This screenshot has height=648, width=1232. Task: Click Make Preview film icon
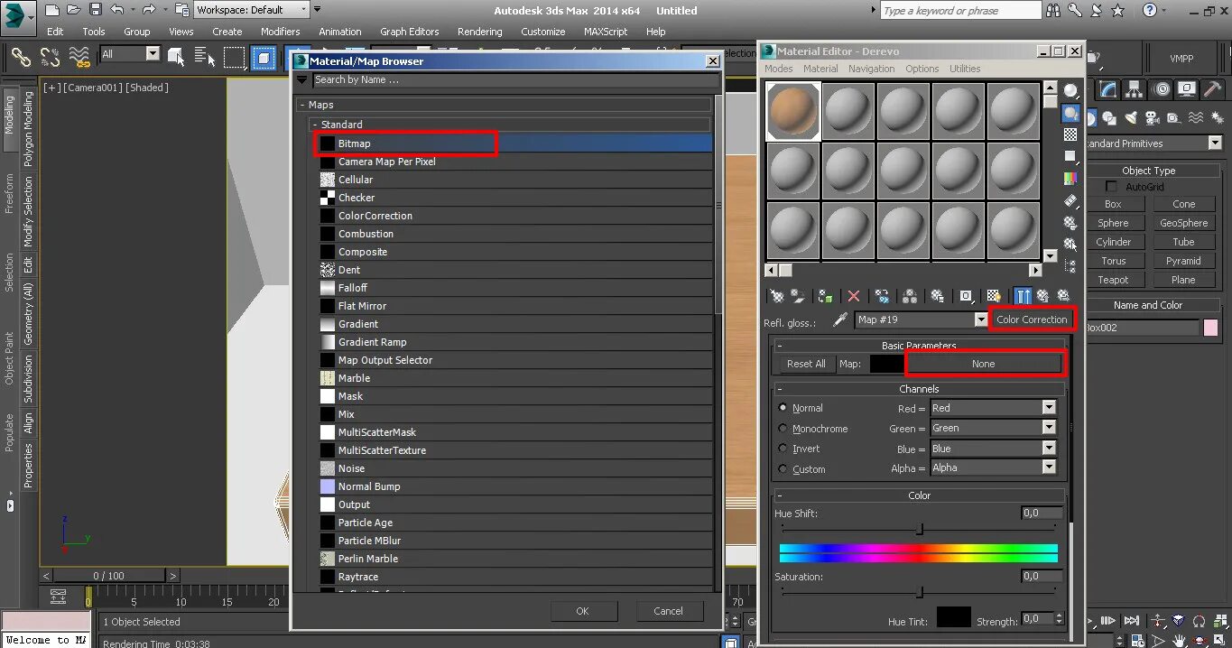coord(1070,200)
